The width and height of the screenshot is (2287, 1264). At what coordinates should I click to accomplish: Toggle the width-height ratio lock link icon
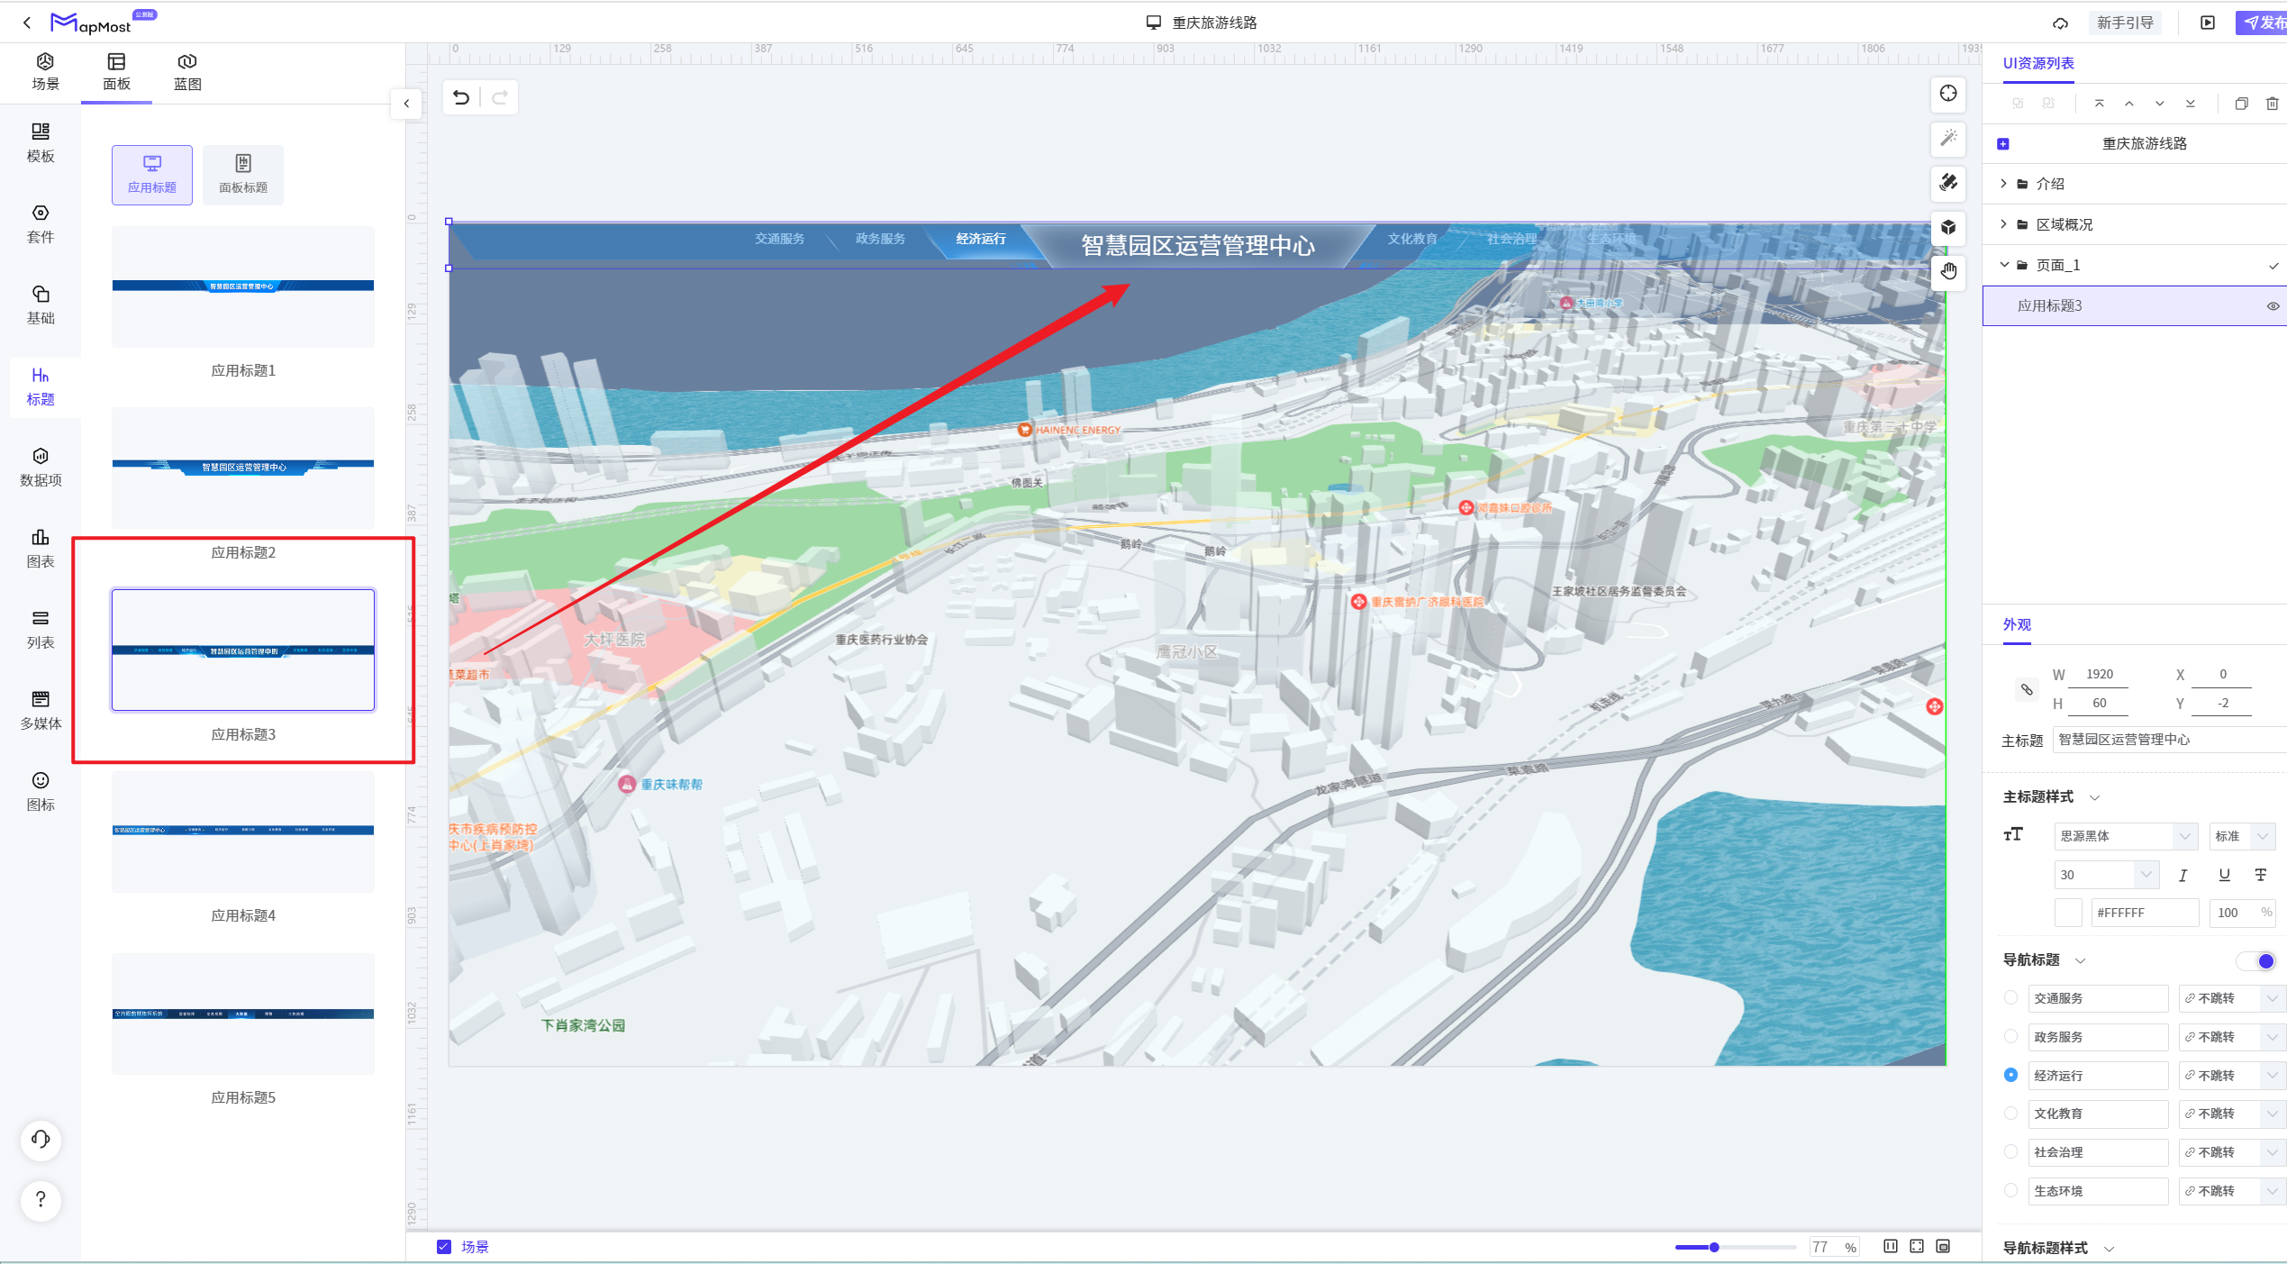[2027, 689]
